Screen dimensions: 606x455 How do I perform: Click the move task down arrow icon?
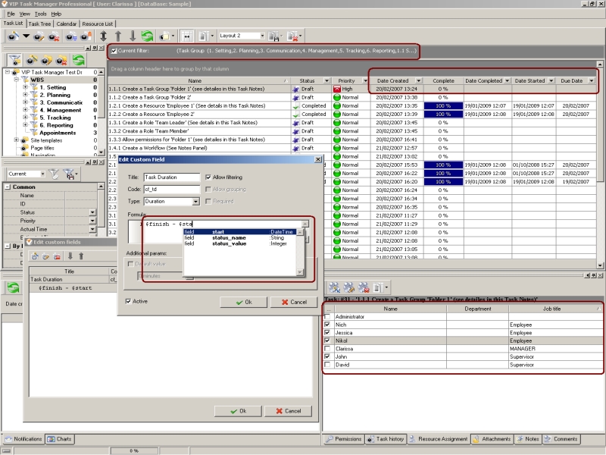point(132,36)
